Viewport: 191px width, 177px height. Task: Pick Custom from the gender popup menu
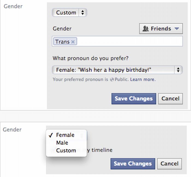(x=66, y=150)
